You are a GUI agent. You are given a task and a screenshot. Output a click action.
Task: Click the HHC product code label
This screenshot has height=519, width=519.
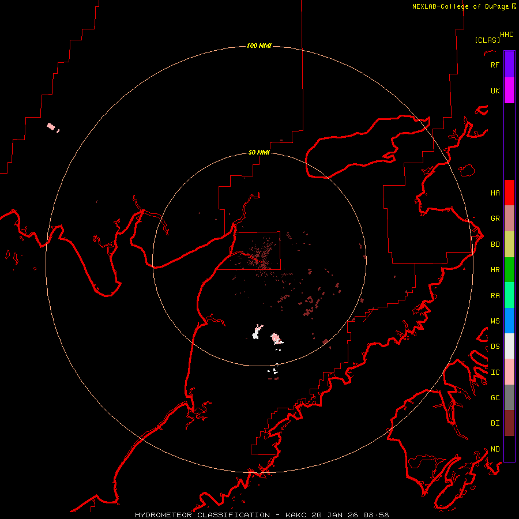[x=506, y=35]
